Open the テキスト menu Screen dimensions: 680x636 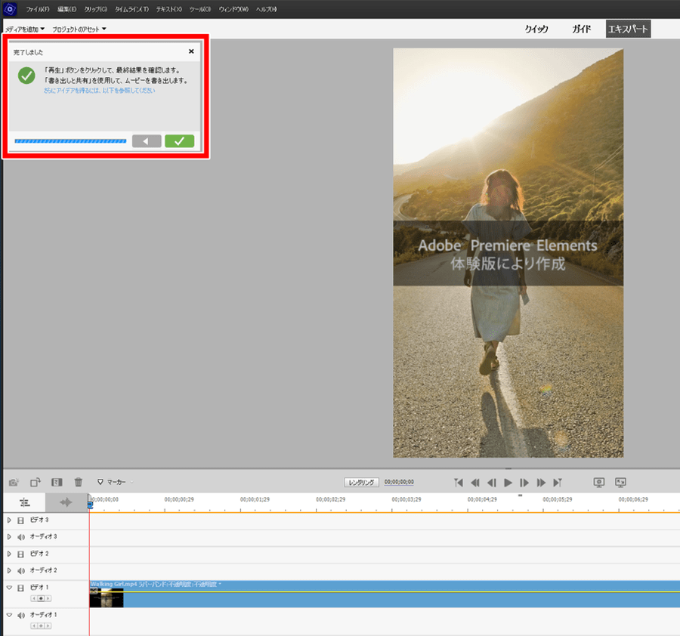(x=168, y=9)
